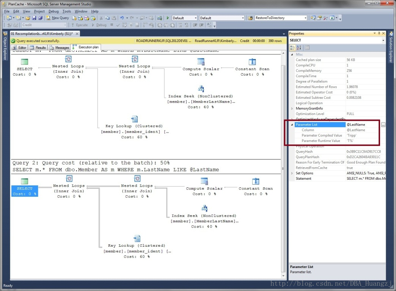Click the Execute query button
The image size is (396, 291).
[79, 25]
